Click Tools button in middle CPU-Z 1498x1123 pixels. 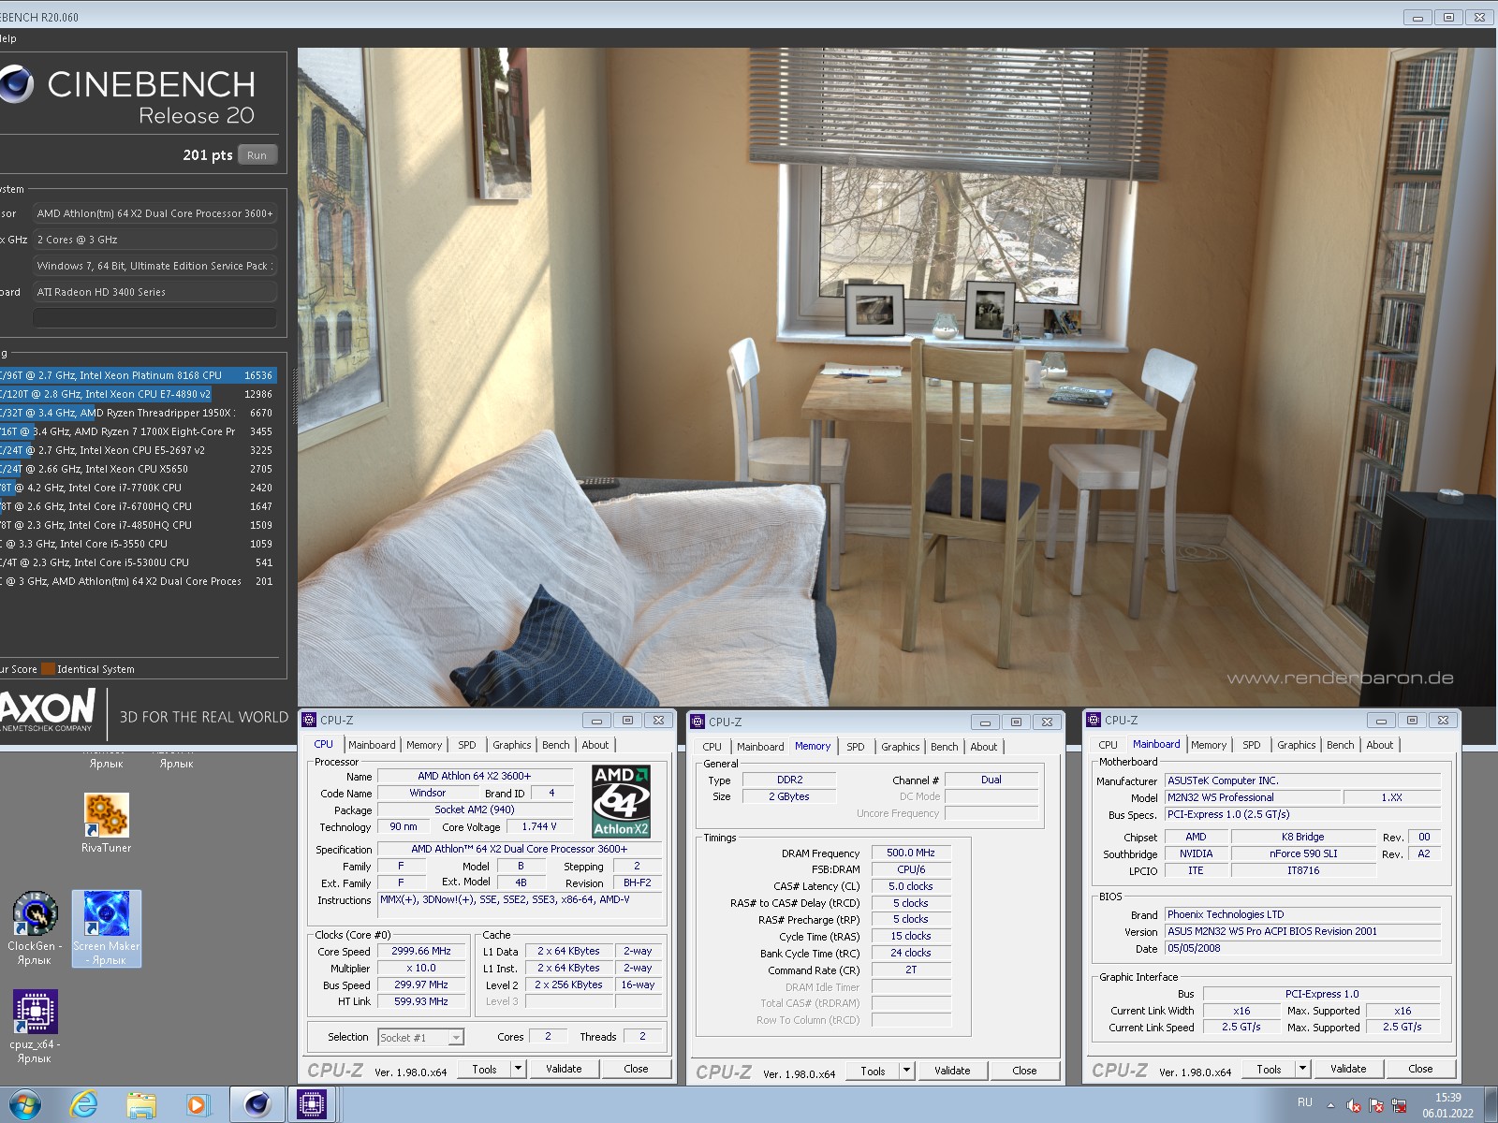pyautogui.click(x=874, y=1071)
